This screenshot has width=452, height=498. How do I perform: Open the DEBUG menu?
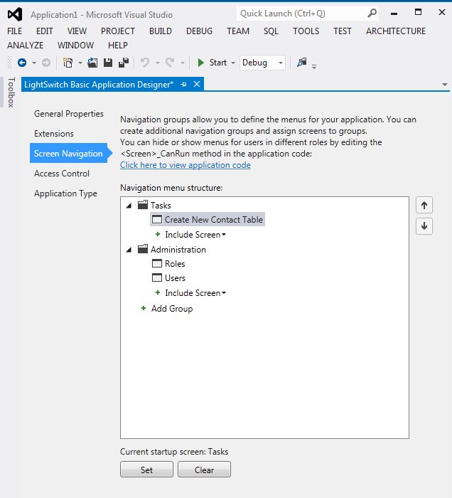coord(199,31)
